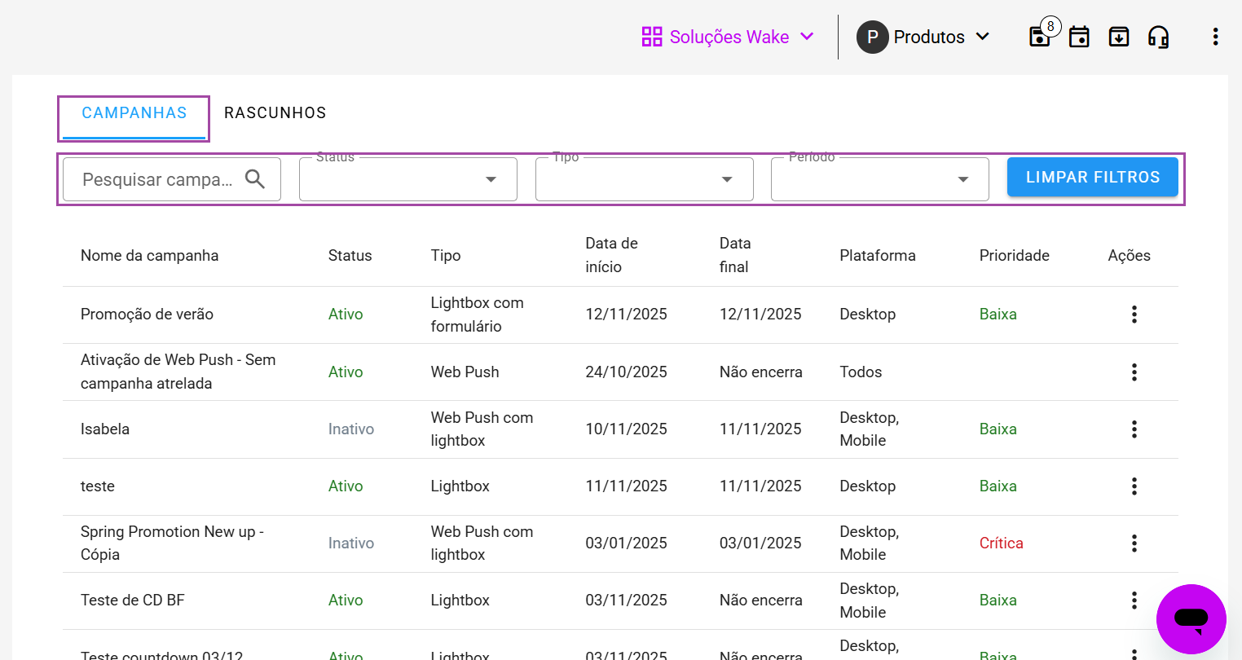Open the headset support icon
Viewport: 1242px width, 660px height.
pos(1158,37)
